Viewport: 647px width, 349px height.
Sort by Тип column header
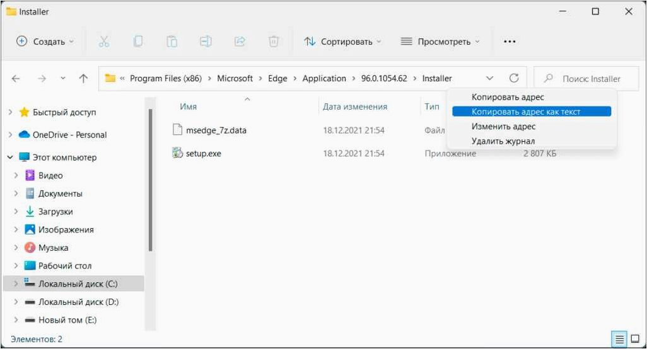(432, 106)
